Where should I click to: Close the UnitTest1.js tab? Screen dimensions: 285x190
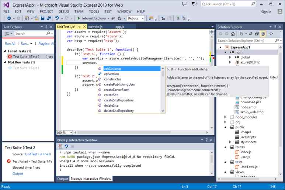coord(84,27)
